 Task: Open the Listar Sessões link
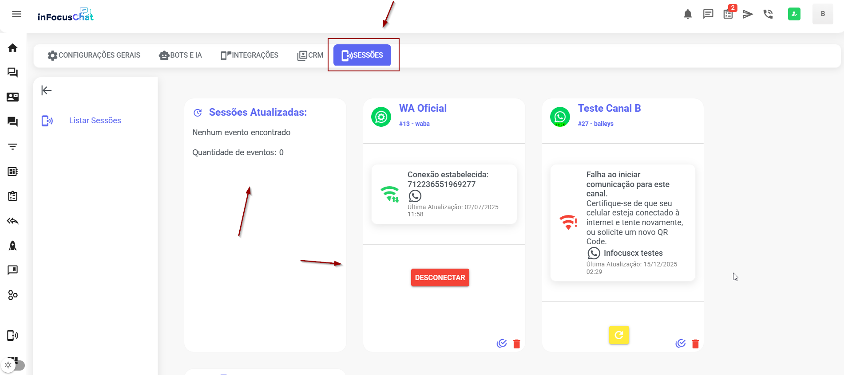95,121
